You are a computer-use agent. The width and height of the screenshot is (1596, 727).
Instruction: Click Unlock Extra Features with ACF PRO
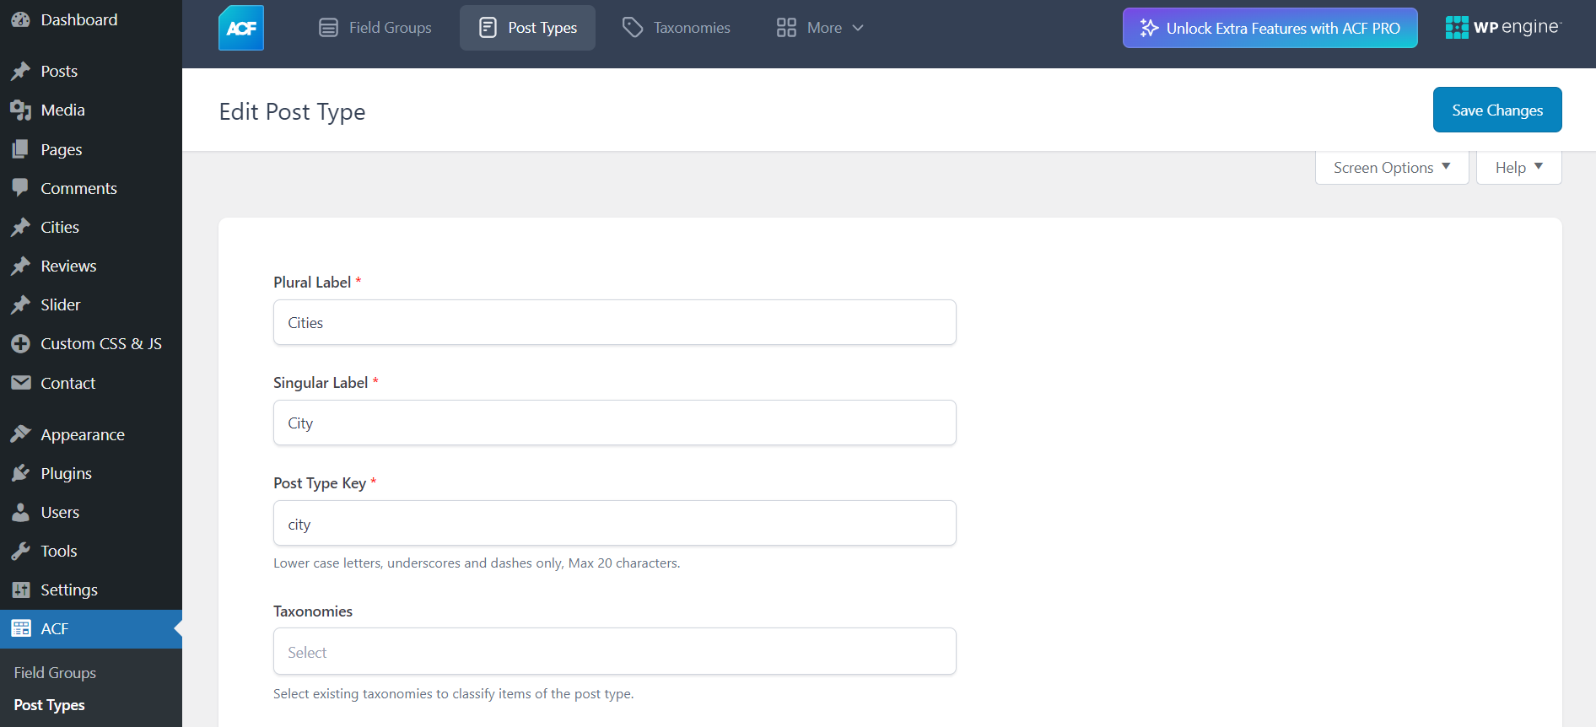coord(1270,28)
